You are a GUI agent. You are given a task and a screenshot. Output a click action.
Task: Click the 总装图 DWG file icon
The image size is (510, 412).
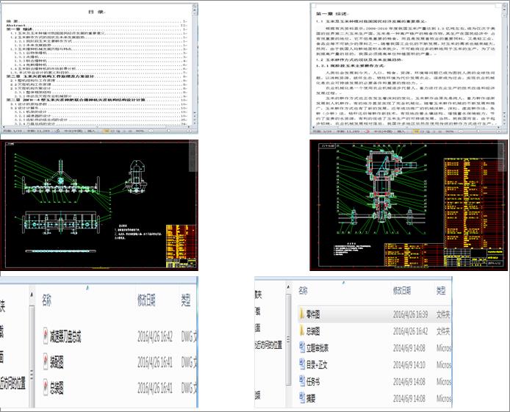46,387
